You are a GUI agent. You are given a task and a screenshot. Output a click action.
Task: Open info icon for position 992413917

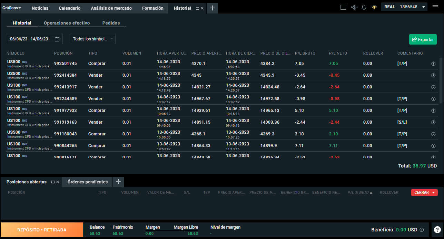(x=433, y=87)
